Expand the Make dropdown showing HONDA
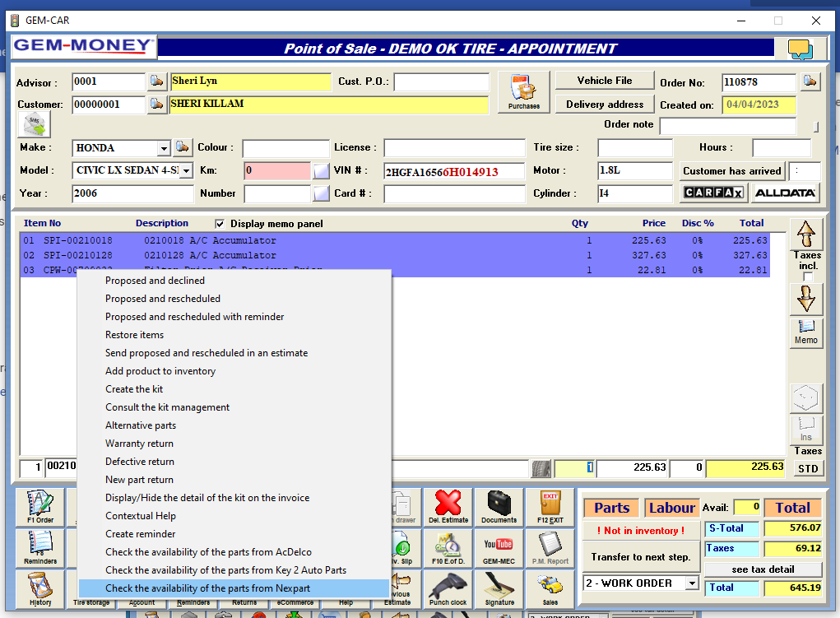 (164, 148)
